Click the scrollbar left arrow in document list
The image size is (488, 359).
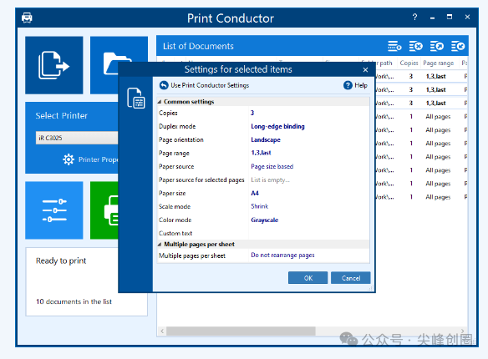point(162,331)
